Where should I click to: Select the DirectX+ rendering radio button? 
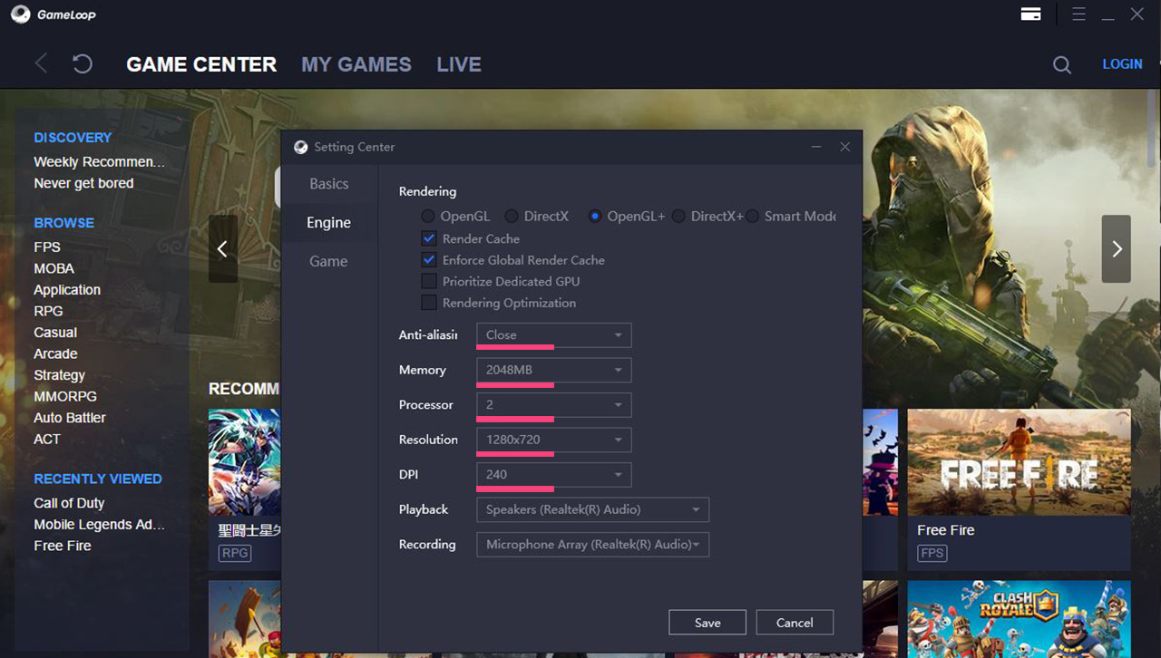pos(678,217)
